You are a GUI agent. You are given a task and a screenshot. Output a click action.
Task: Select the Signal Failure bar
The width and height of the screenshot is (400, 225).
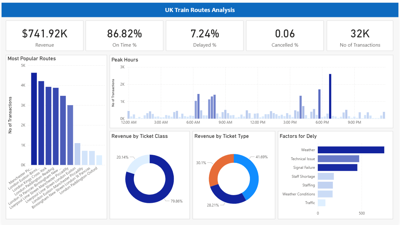click(x=337, y=168)
